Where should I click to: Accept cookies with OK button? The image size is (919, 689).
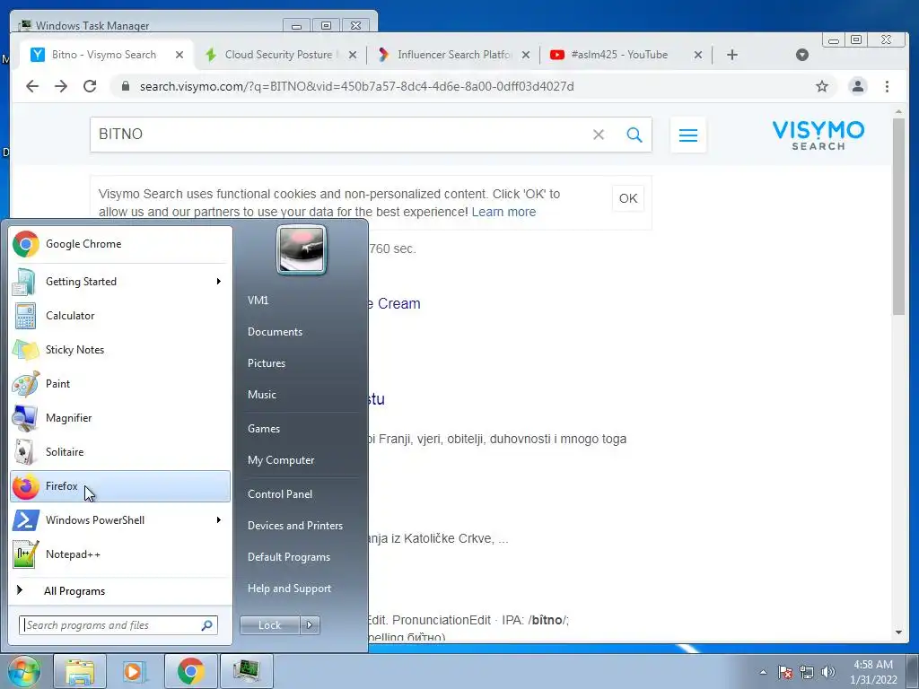tap(627, 198)
